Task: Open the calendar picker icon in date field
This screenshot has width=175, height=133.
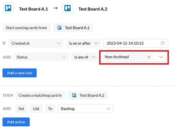Action: [163, 43]
